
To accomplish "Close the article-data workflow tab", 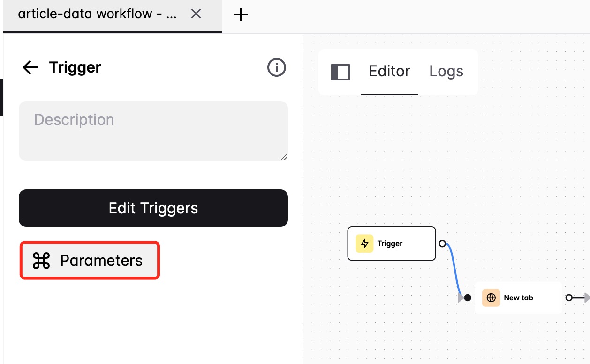I will (x=196, y=15).
